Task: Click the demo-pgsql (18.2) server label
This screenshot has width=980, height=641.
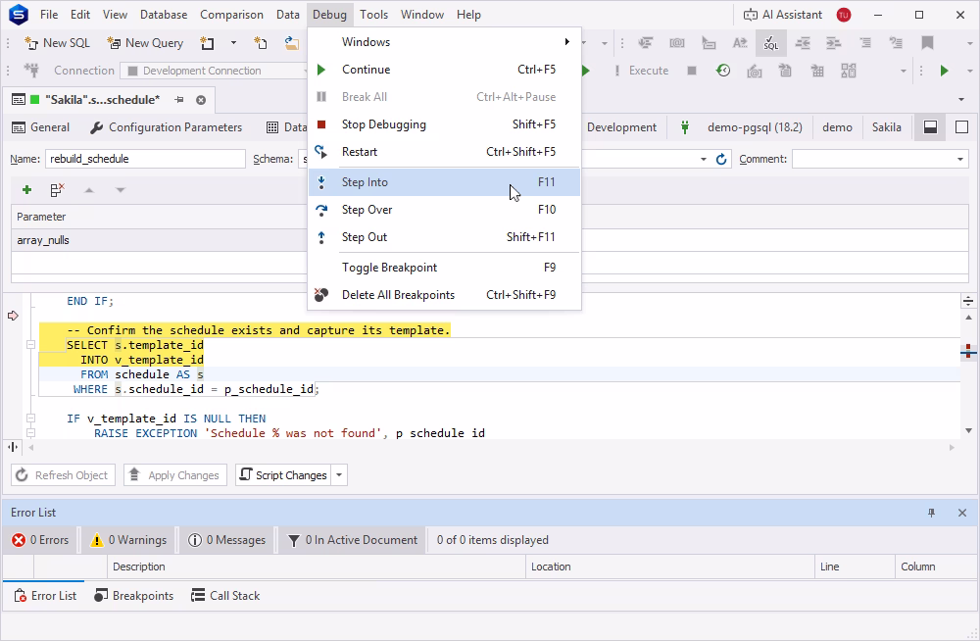Action: [x=755, y=127]
